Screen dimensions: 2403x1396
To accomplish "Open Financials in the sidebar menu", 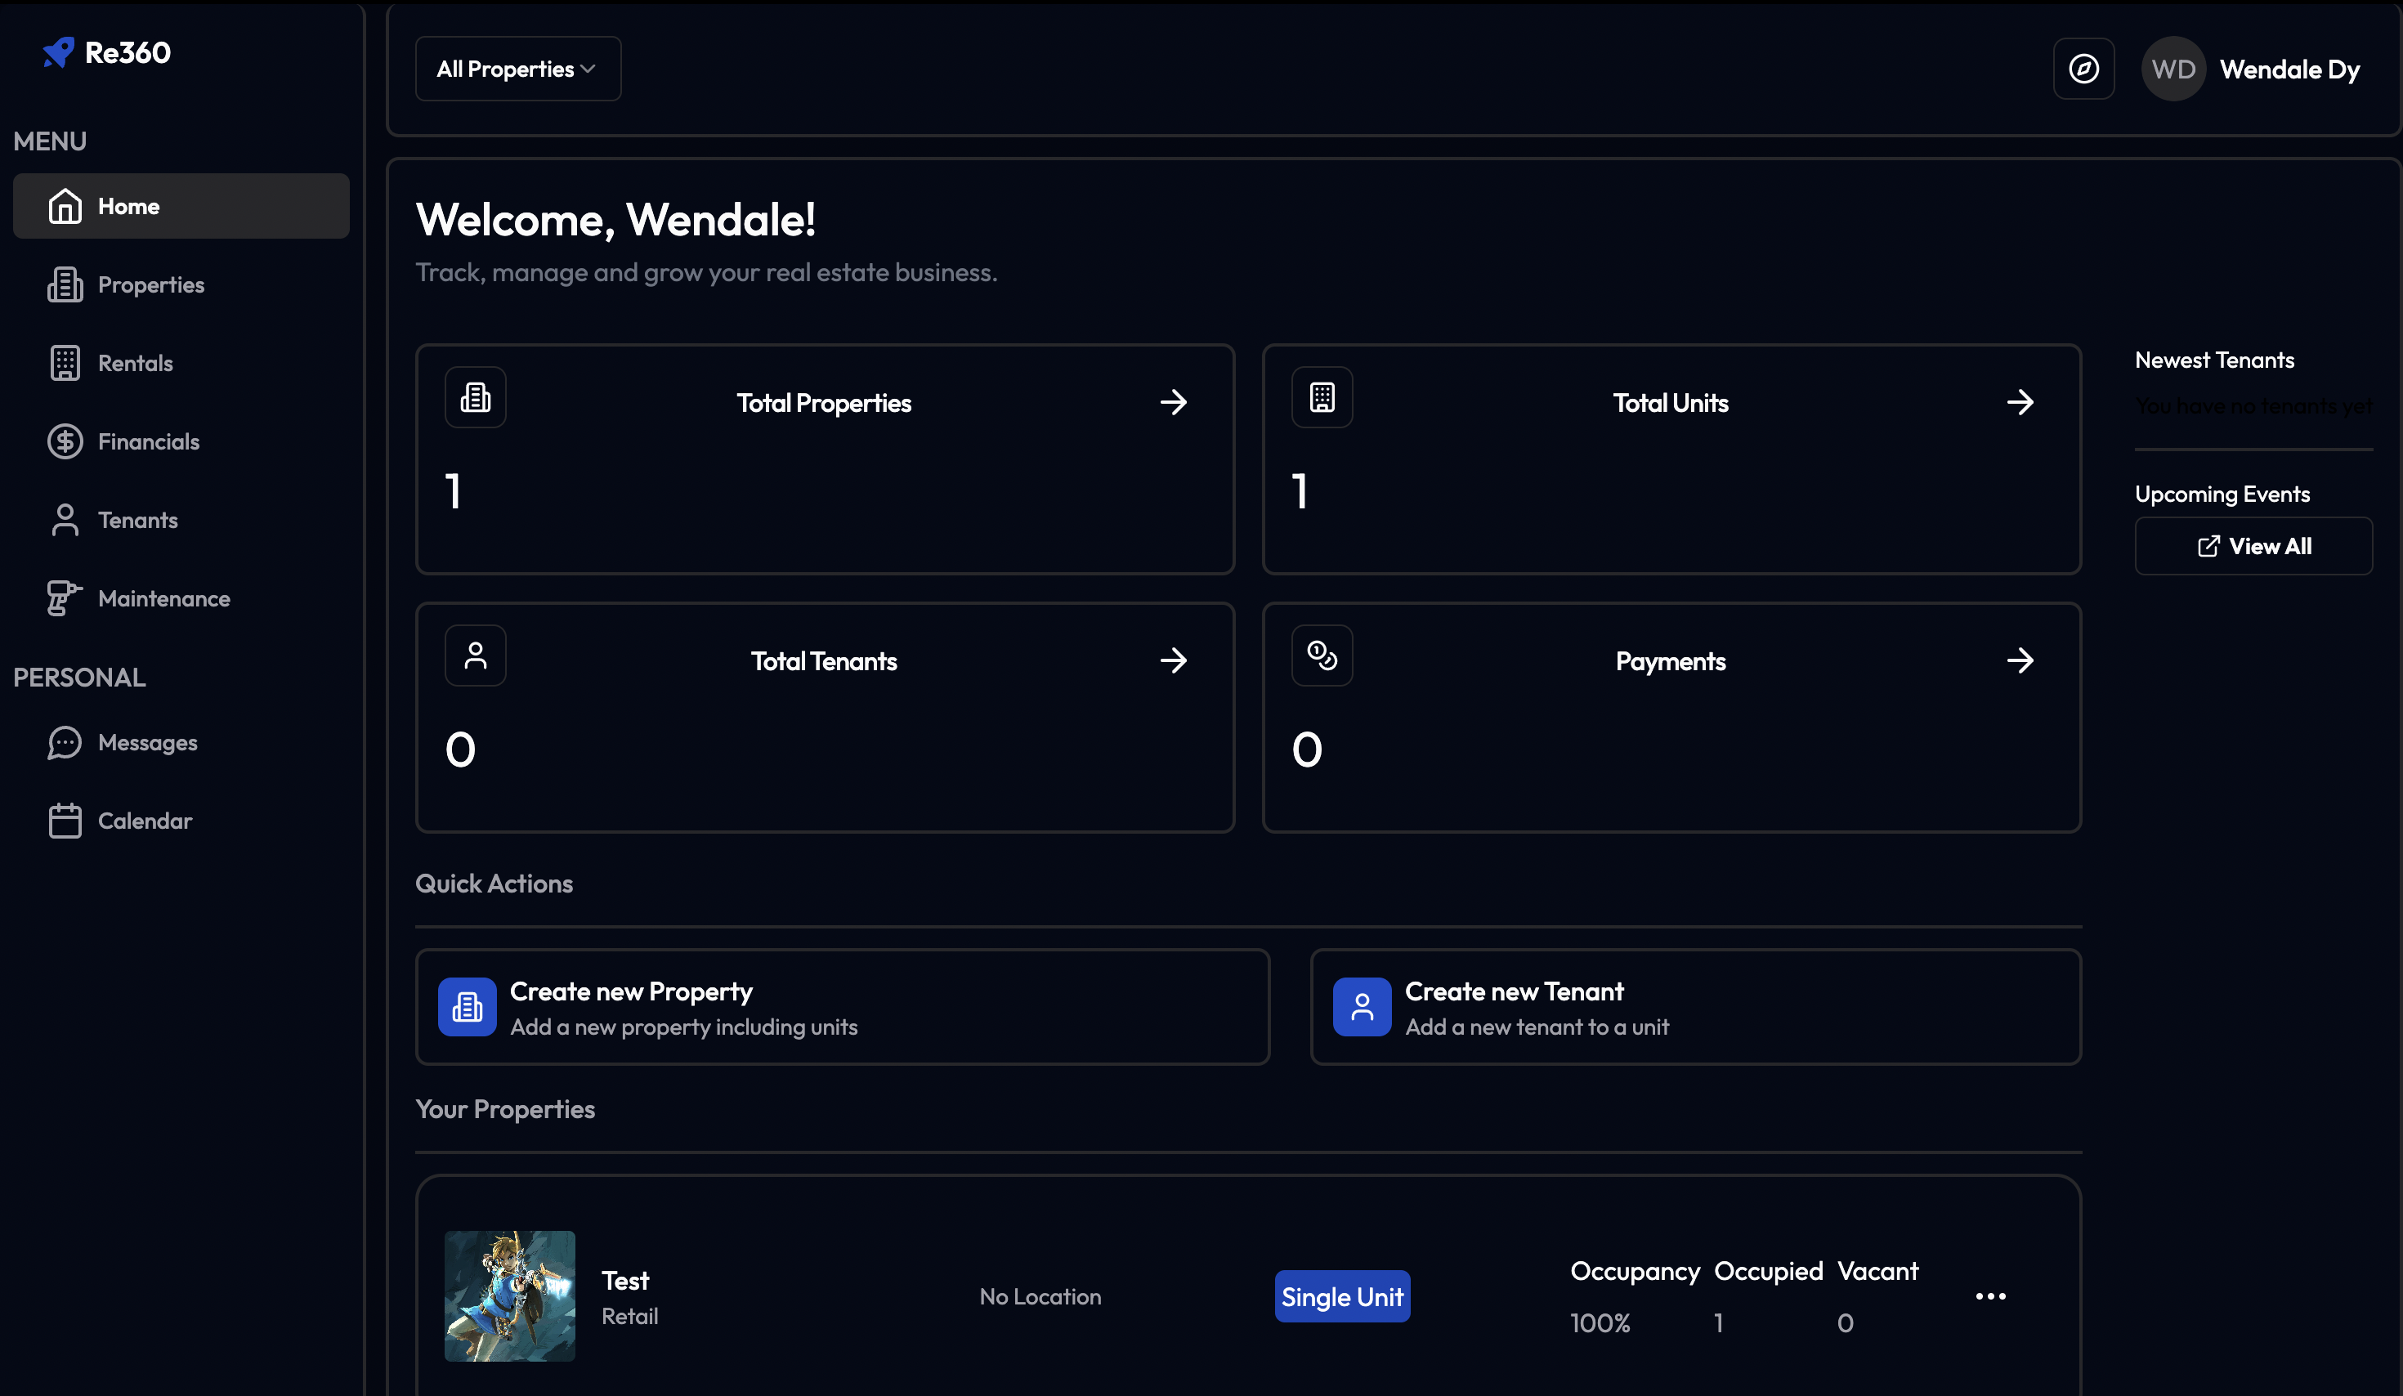I will click(x=148, y=441).
